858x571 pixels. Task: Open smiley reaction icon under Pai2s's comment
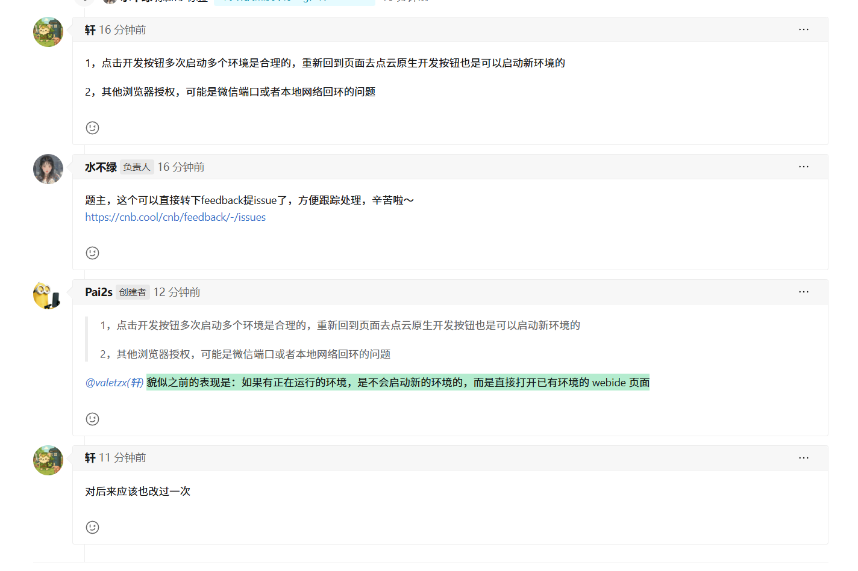pyautogui.click(x=92, y=419)
